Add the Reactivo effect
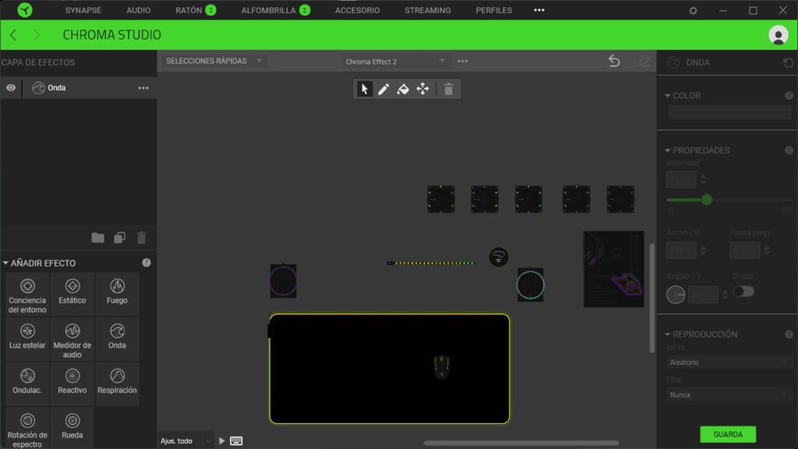The height and width of the screenshot is (449, 798). pyautogui.click(x=72, y=384)
